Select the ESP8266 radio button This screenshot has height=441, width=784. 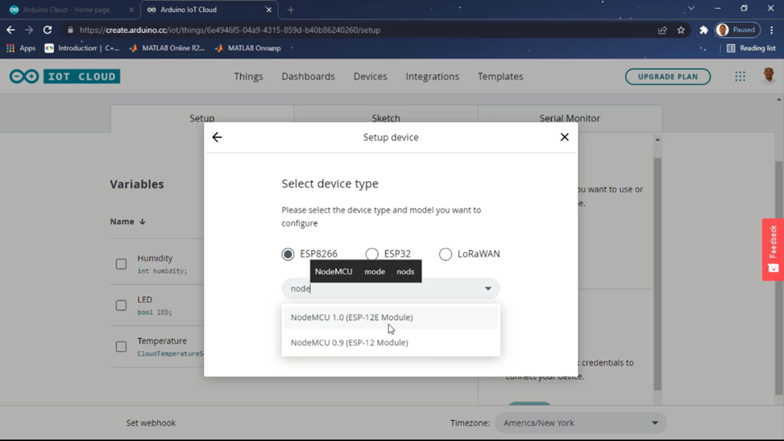tap(288, 253)
